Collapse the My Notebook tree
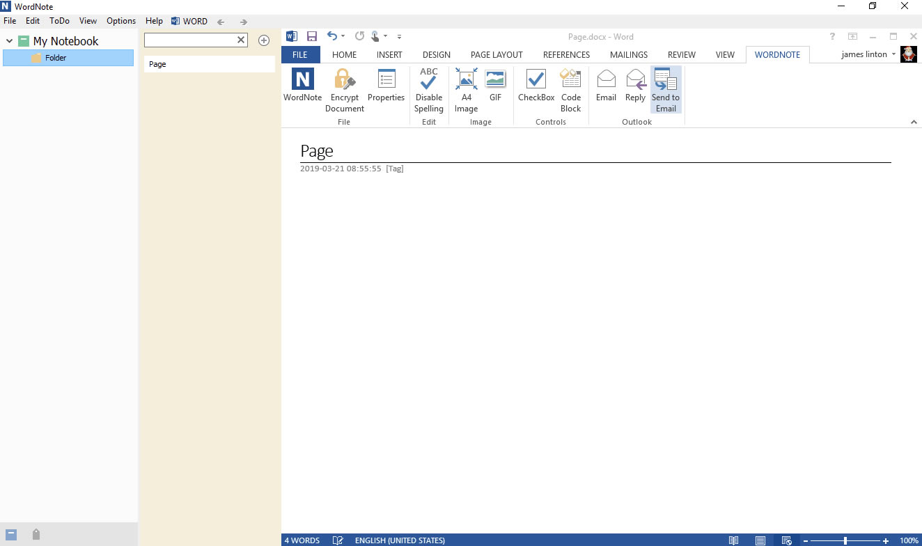The height and width of the screenshot is (546, 922). [x=8, y=40]
